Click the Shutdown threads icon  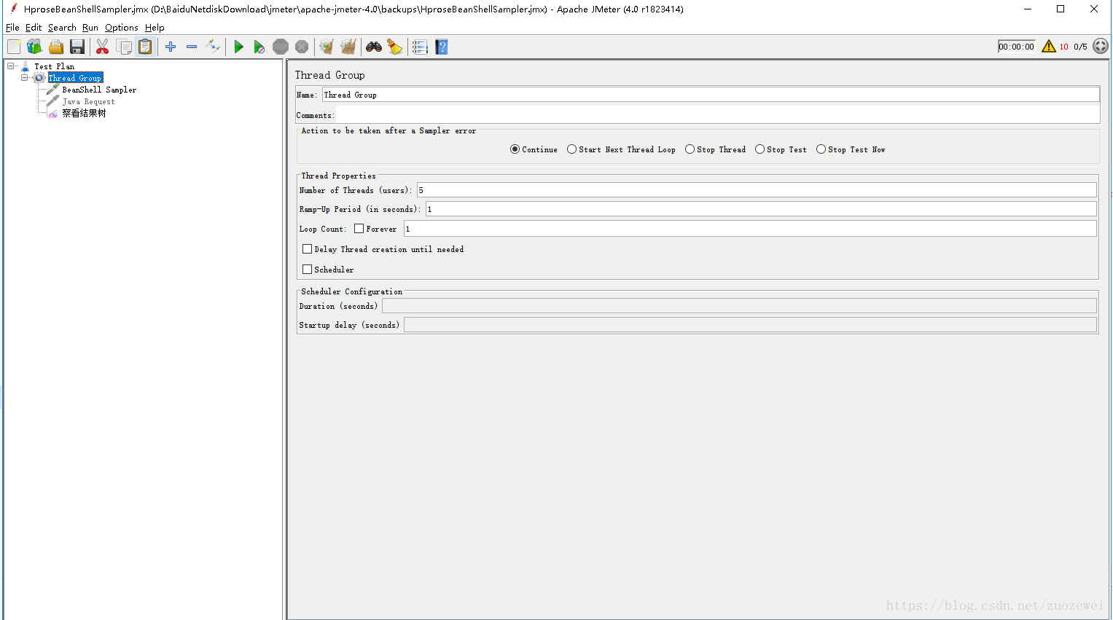[x=302, y=47]
